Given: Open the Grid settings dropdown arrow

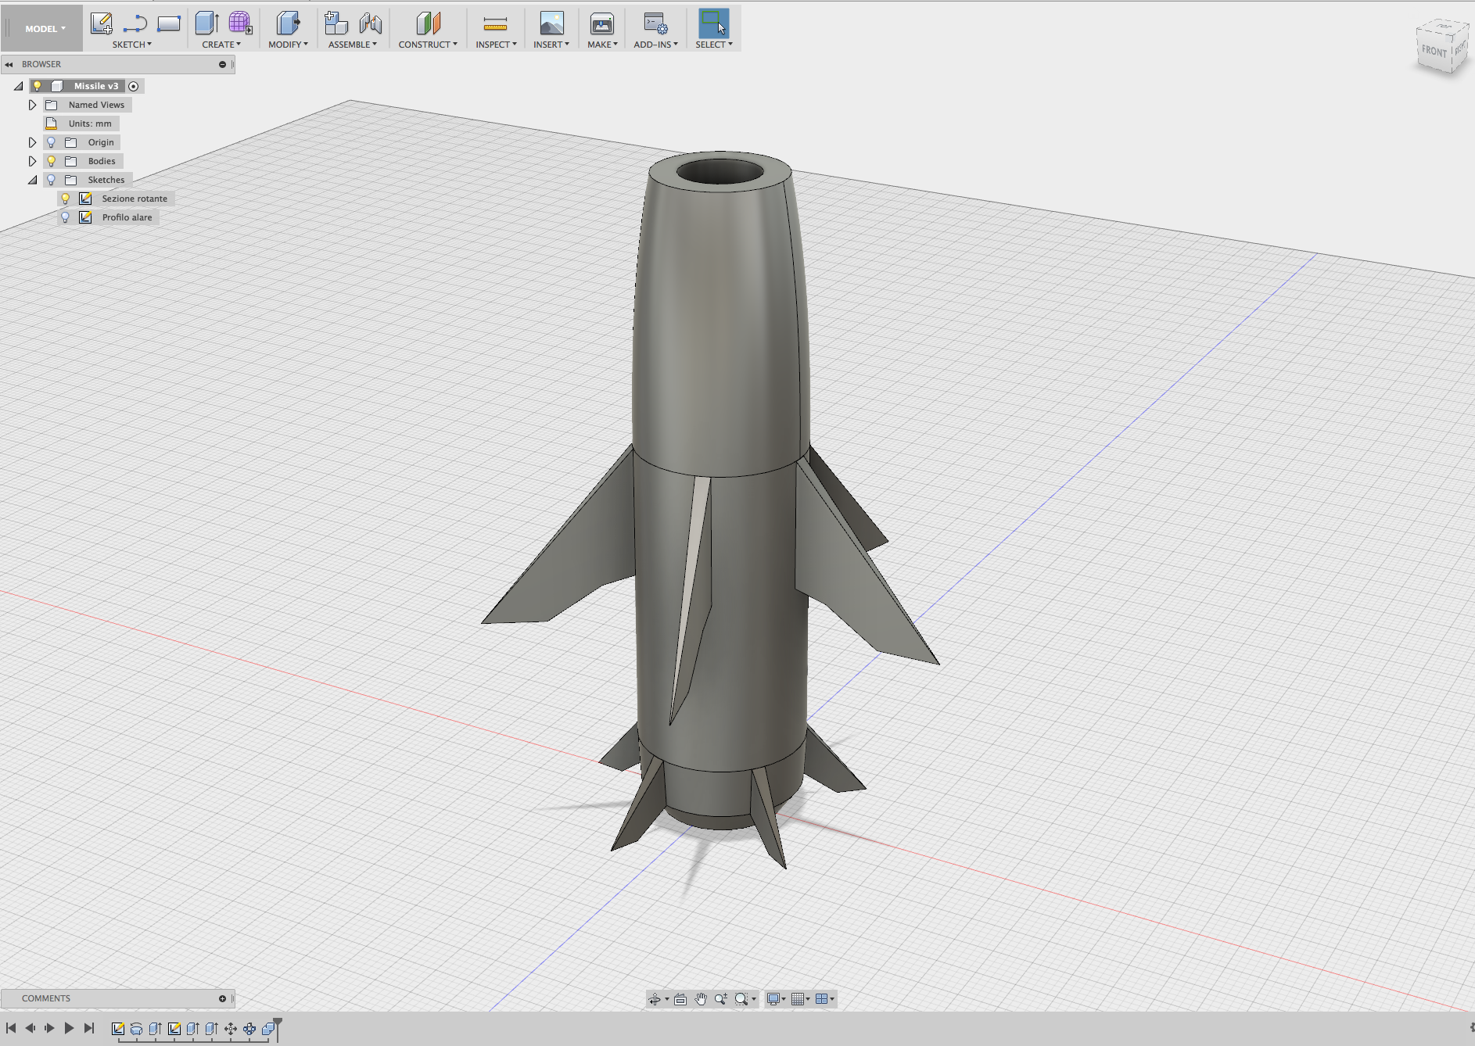Looking at the screenshot, I should 808,999.
